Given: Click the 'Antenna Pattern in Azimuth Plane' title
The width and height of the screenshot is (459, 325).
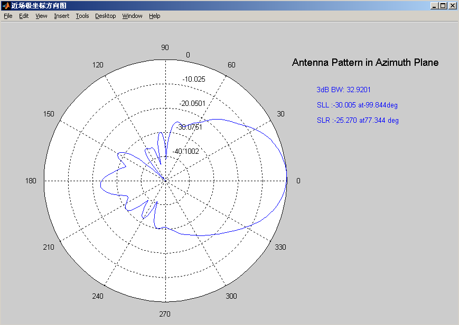Looking at the screenshot, I should [x=365, y=63].
